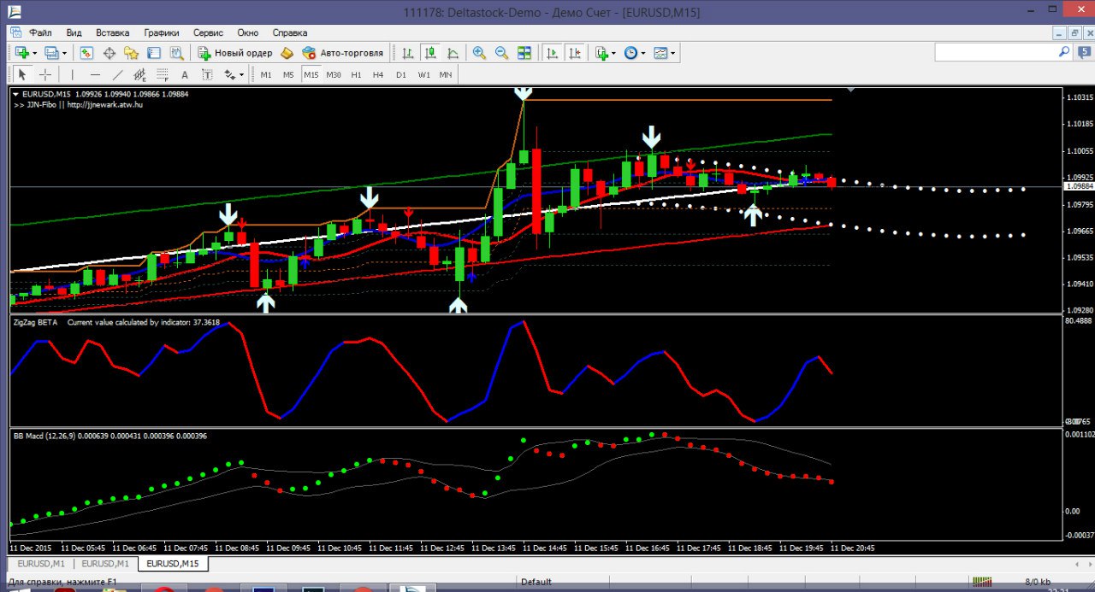Viewport: 1095px width, 592px height.
Task: Click the search input field
Action: pos(995,52)
